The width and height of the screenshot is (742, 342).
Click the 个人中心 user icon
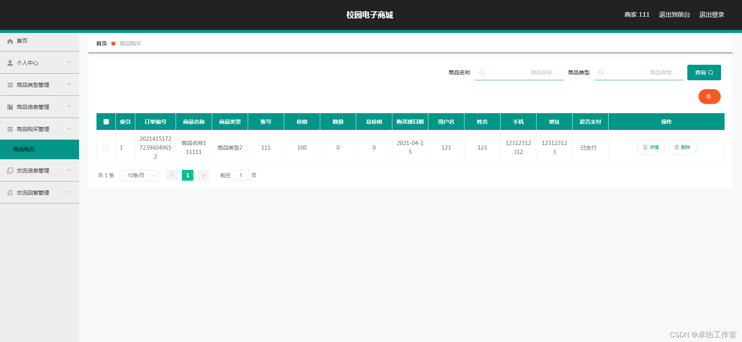[10, 63]
